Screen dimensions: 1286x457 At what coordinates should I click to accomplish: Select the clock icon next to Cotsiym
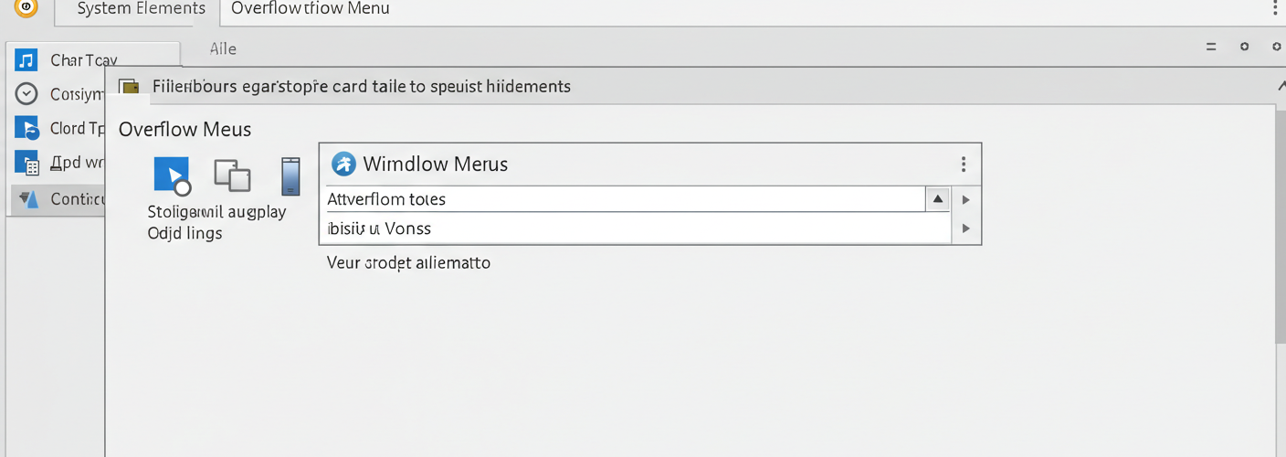[26, 93]
